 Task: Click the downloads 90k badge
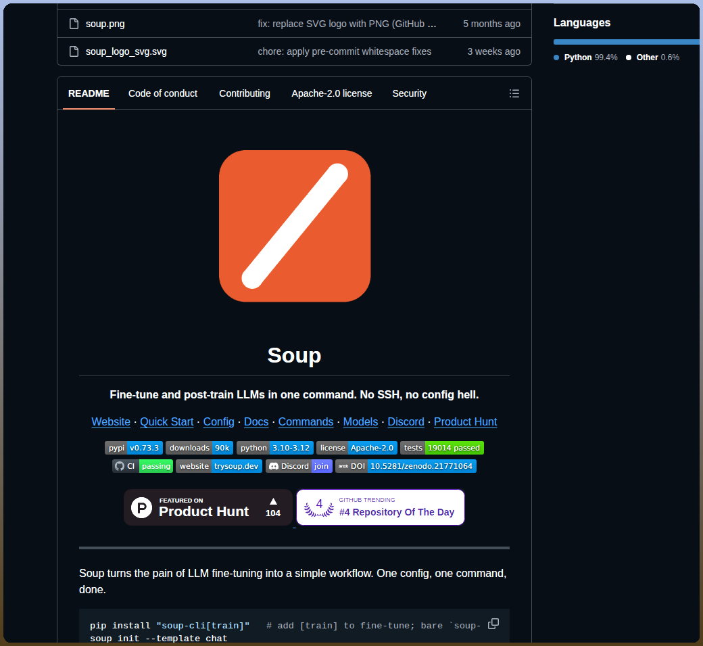click(199, 448)
